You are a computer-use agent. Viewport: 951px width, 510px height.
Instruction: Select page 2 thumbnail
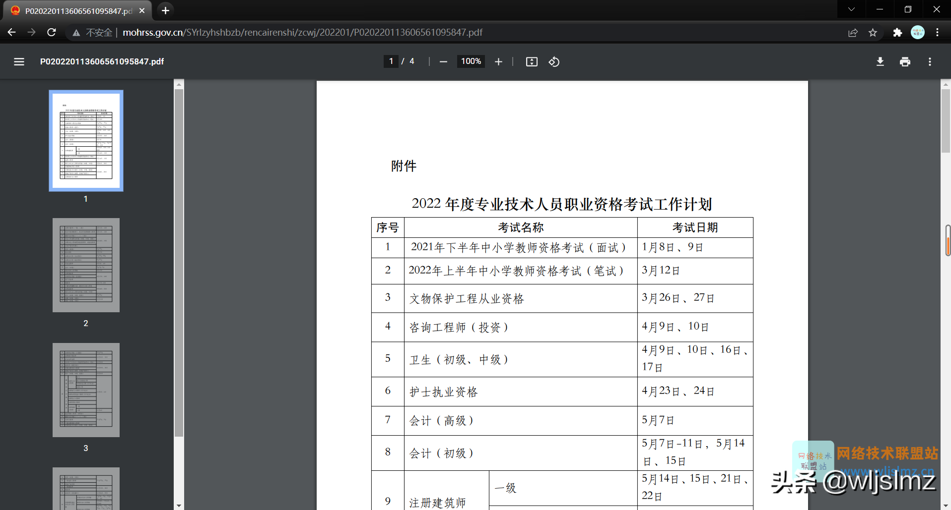(86, 265)
